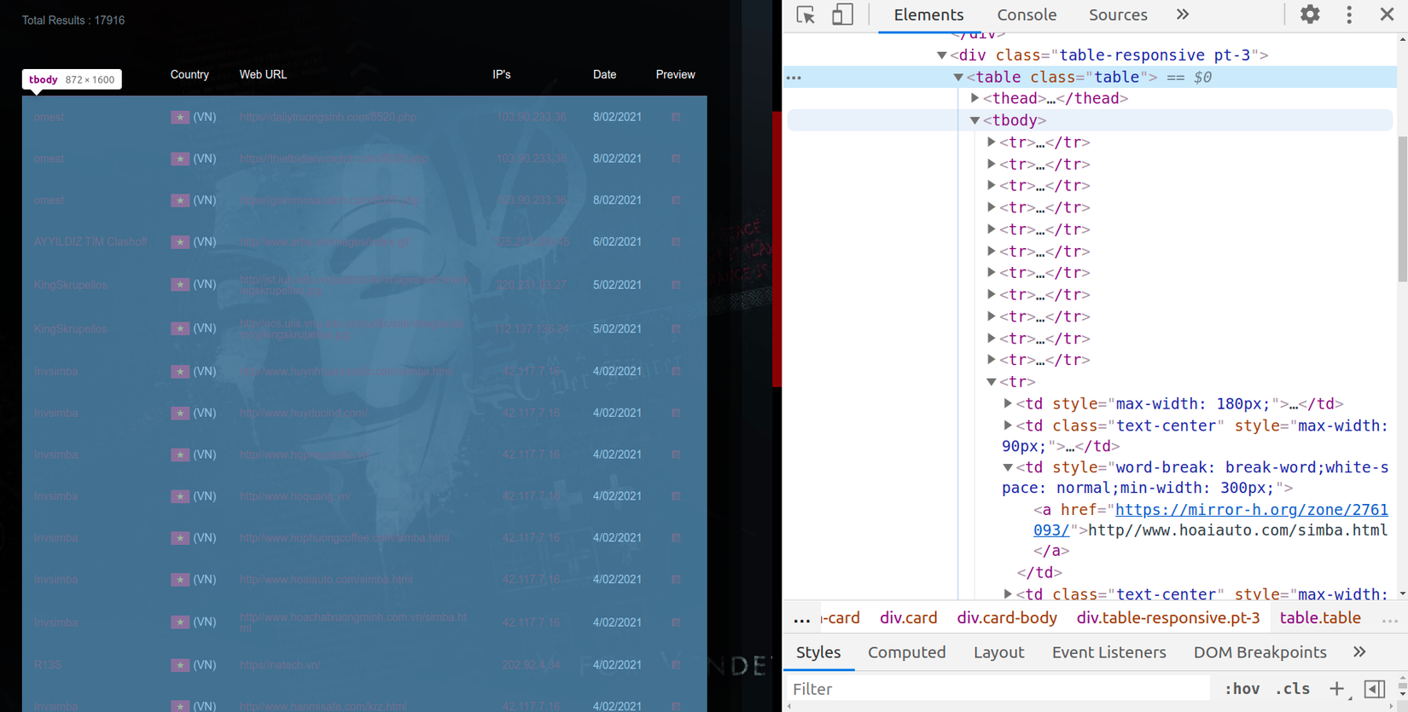Open the Layout tab
The image size is (1408, 712).
(x=998, y=652)
